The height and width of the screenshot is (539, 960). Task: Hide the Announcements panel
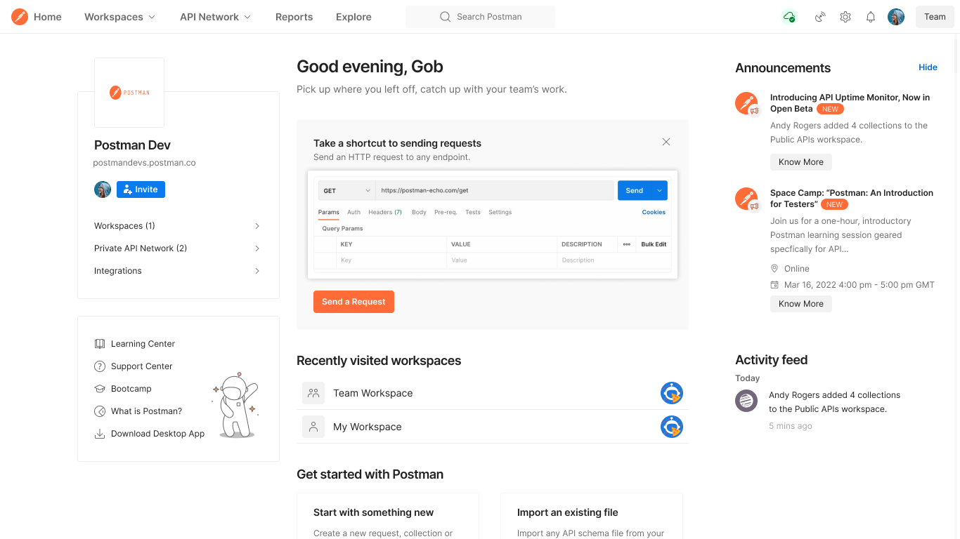point(928,67)
